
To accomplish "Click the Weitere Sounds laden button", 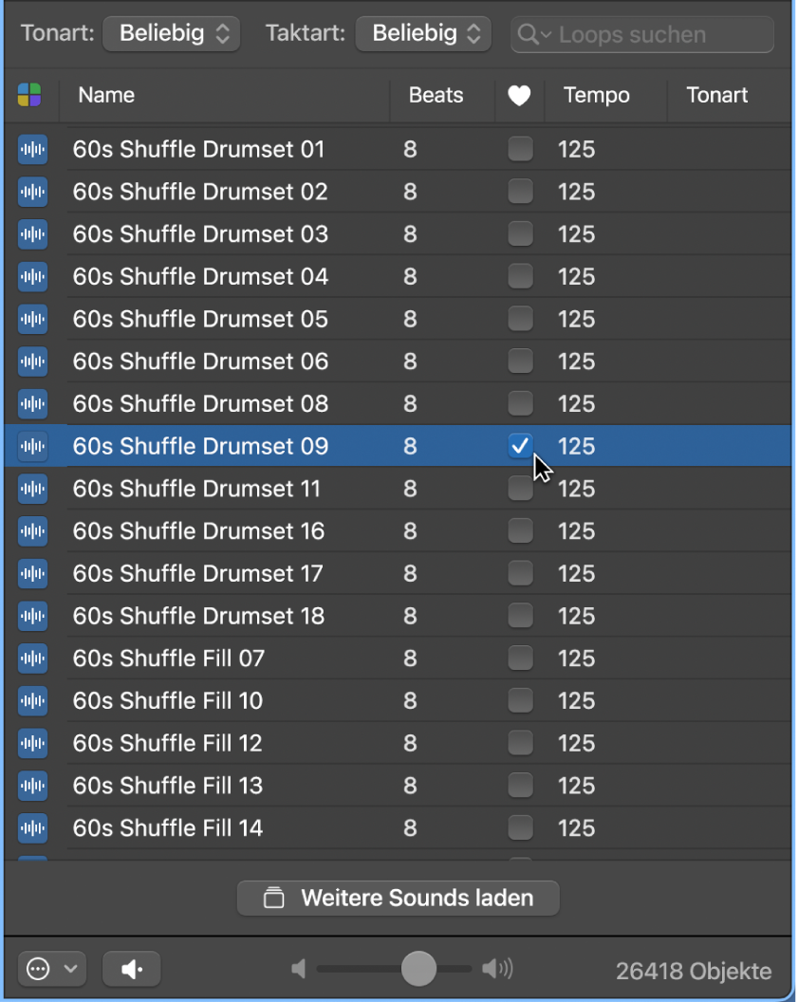I will (399, 898).
